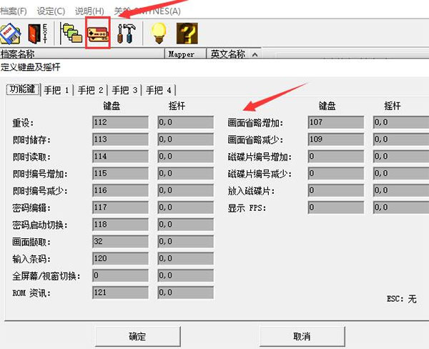Screen dimensions: 429x349
Task: Select the 手把 4 tab
Action: point(159,90)
